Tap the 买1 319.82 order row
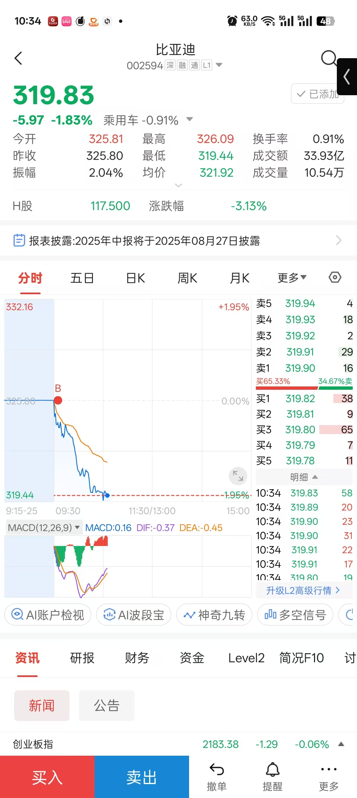 (304, 398)
